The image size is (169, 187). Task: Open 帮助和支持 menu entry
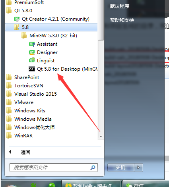(122, 20)
